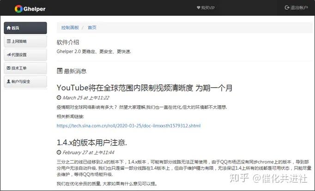This screenshot has height=191, width=315.
Task: Click the 软件介绍 heading
Action: pos(68,42)
